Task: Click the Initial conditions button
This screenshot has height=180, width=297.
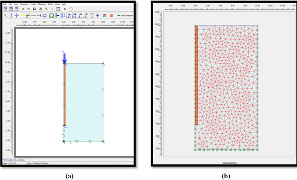Action: coord(125,16)
